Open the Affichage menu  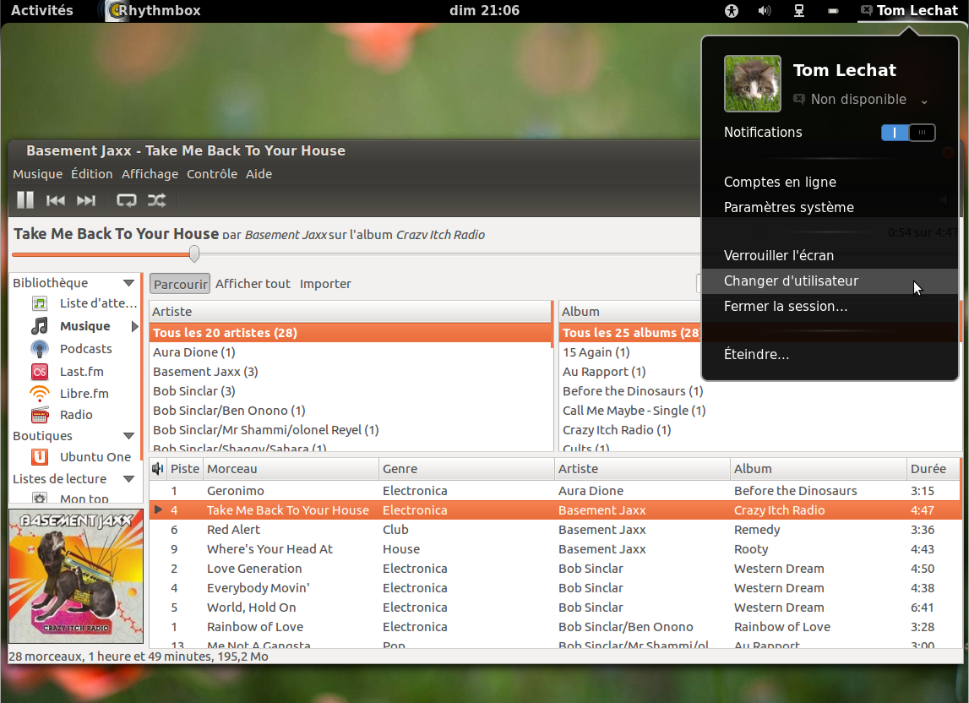150,174
